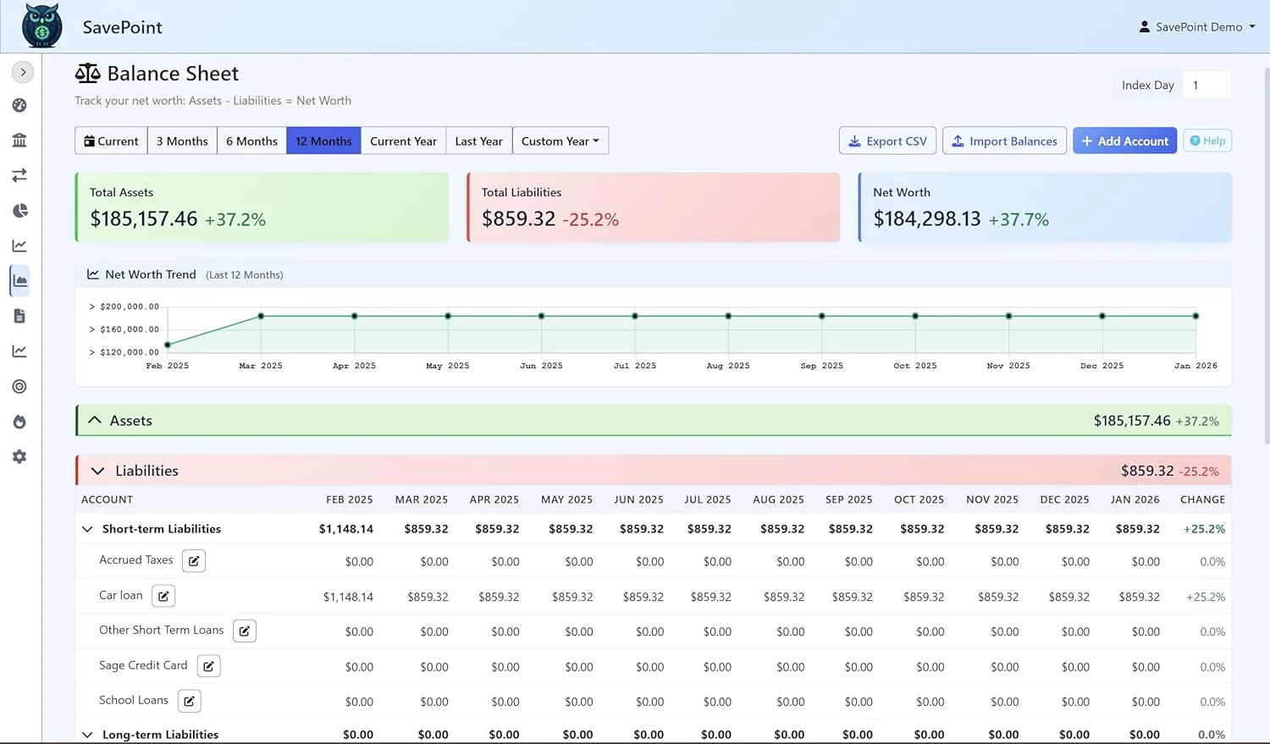Select the Current Year period

click(403, 141)
